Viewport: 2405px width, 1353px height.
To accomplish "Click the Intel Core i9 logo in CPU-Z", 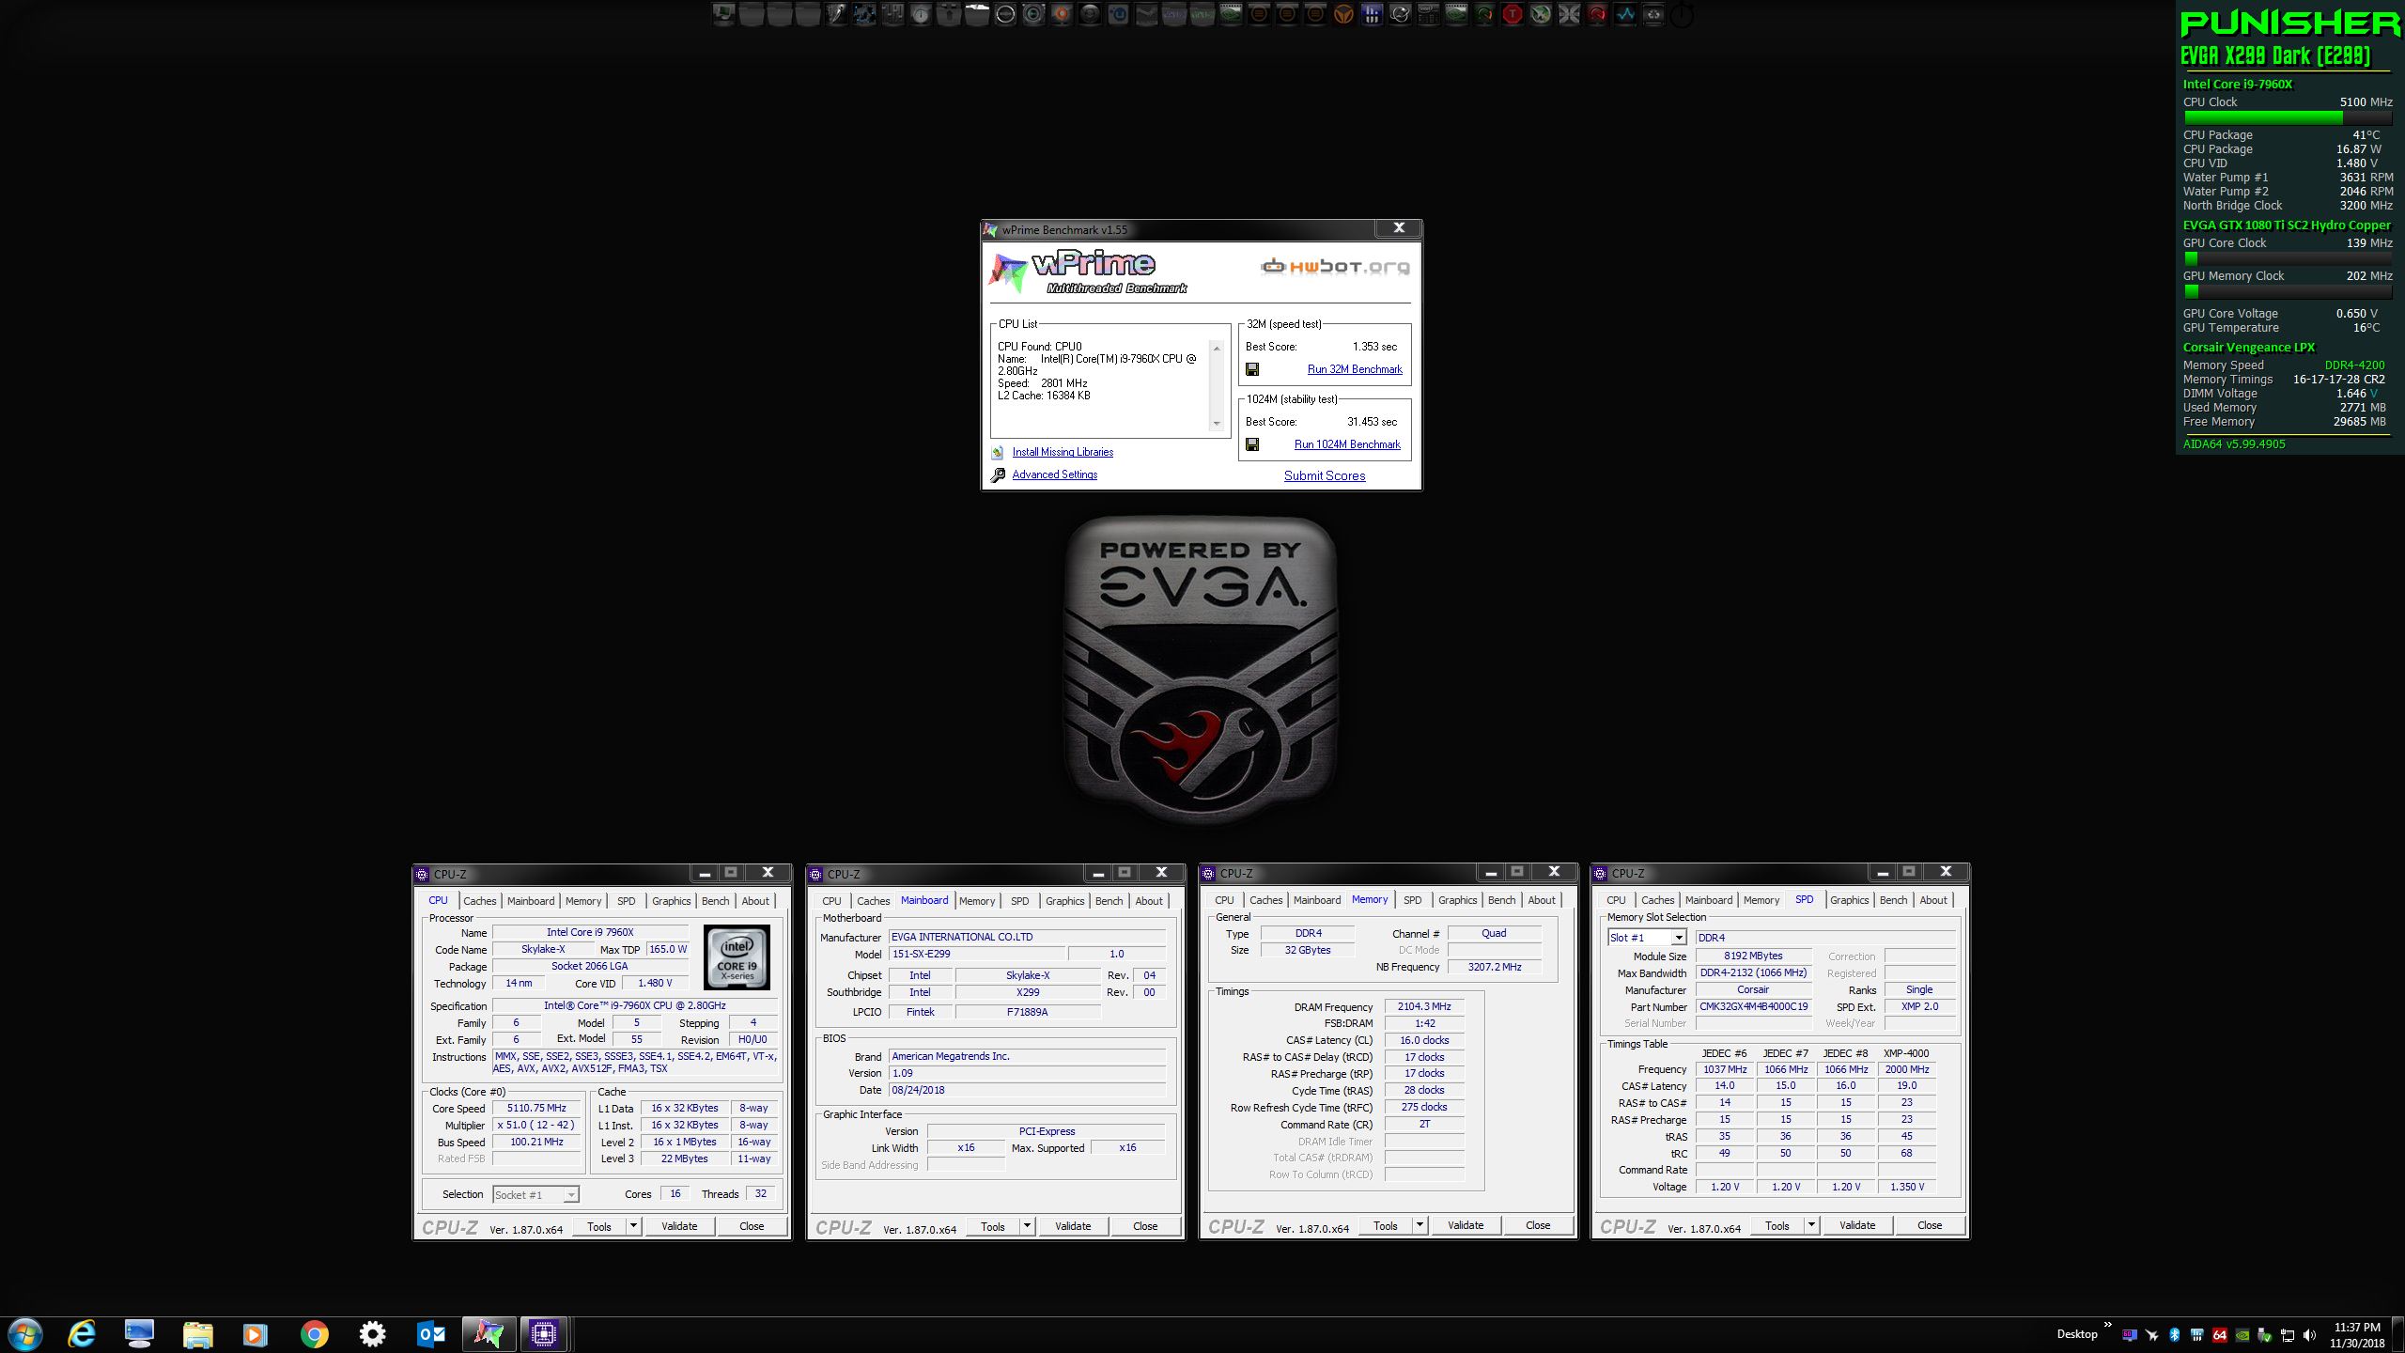I will pos(737,956).
